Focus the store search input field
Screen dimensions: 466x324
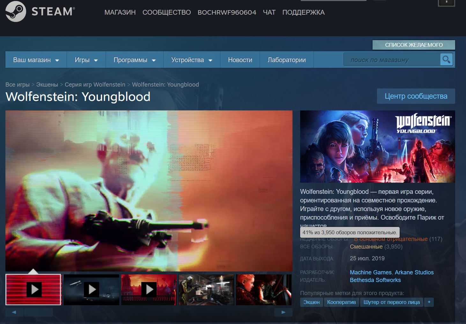pyautogui.click(x=392, y=60)
